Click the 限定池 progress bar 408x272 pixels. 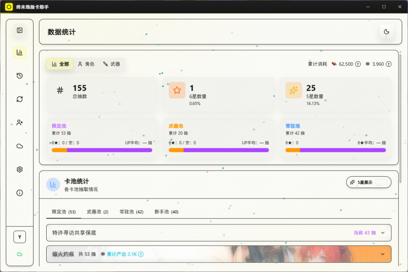pos(102,150)
